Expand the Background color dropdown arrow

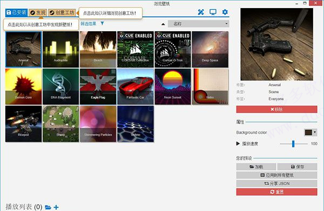coord(315,132)
